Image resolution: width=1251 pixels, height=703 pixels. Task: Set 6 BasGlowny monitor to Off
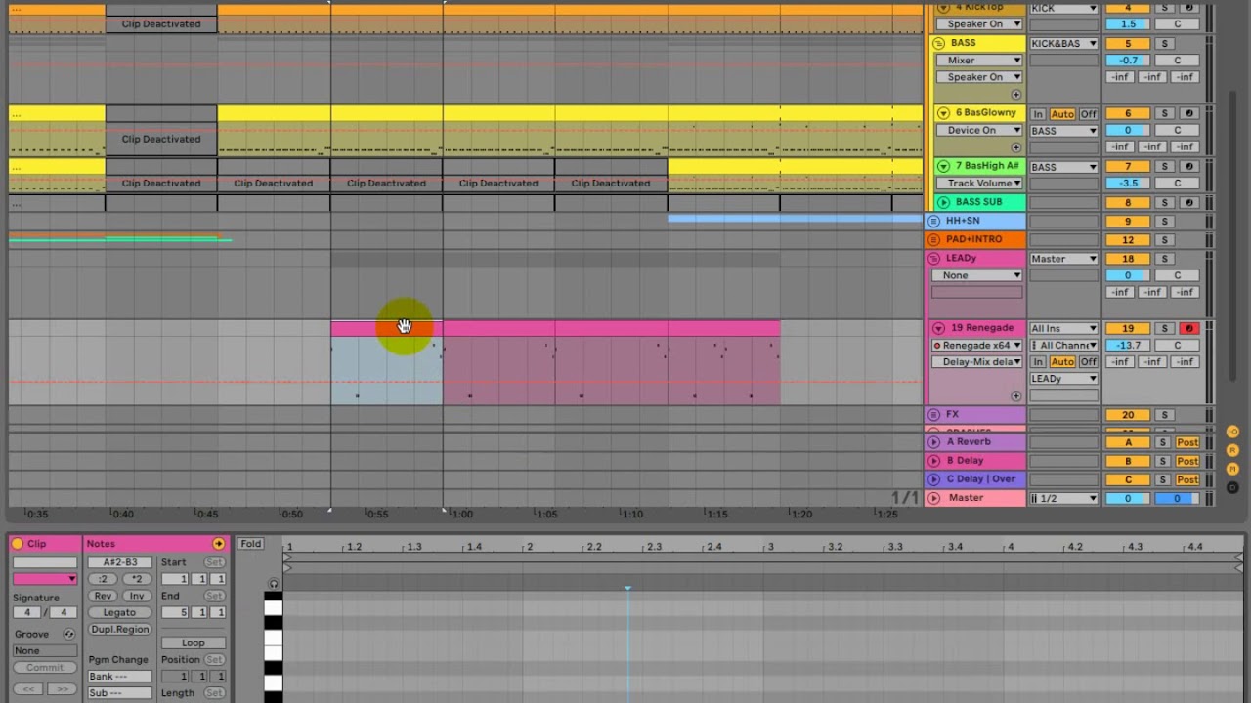1088,114
